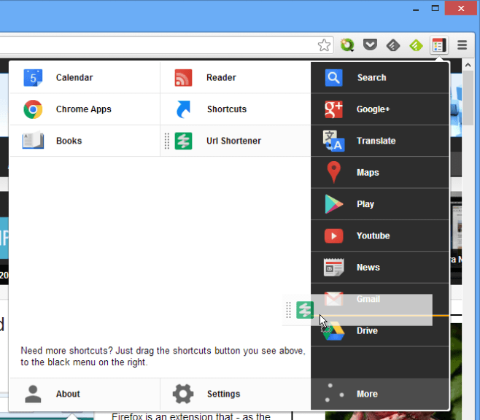Click the vertical scrollbar thumb
This screenshot has height=420, width=480.
click(x=468, y=98)
